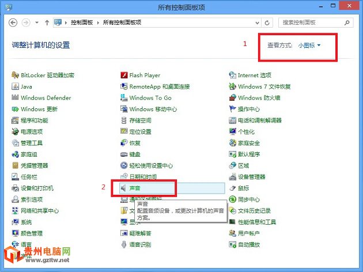This screenshot has width=363, height=272.
Task: Open 操作中心 flag icon
Action: tap(232, 109)
